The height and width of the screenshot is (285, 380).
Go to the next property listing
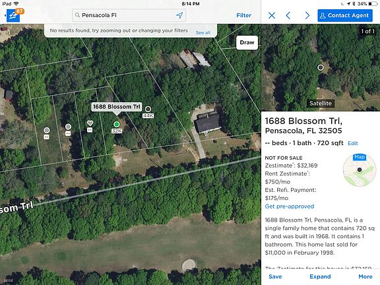coord(307,16)
